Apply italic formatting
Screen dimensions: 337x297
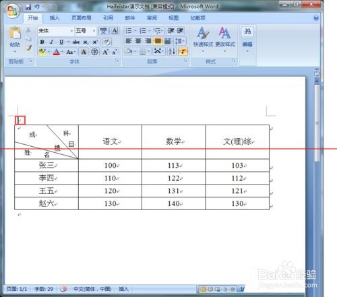click(x=51, y=42)
